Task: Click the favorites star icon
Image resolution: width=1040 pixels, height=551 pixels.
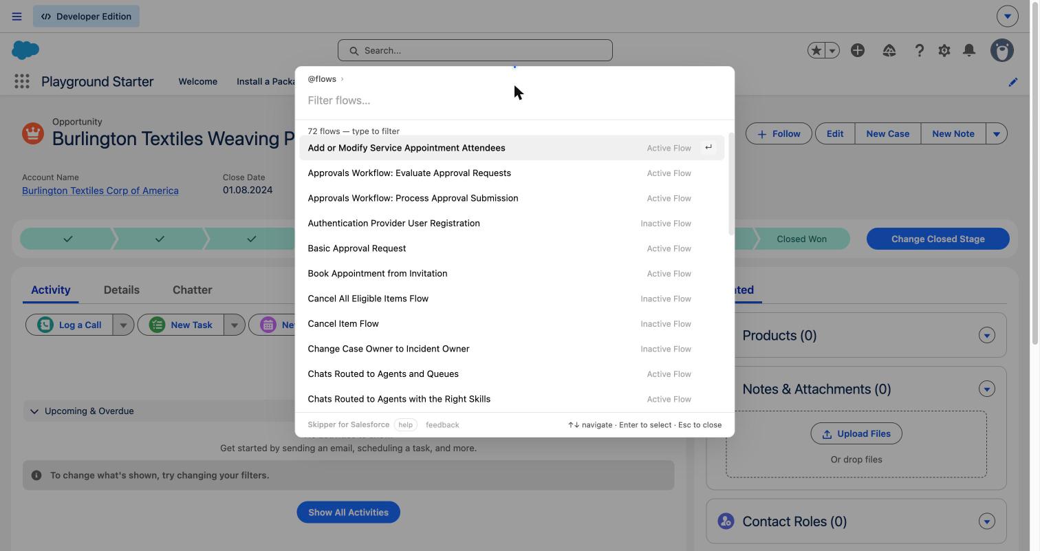Action: (x=816, y=50)
